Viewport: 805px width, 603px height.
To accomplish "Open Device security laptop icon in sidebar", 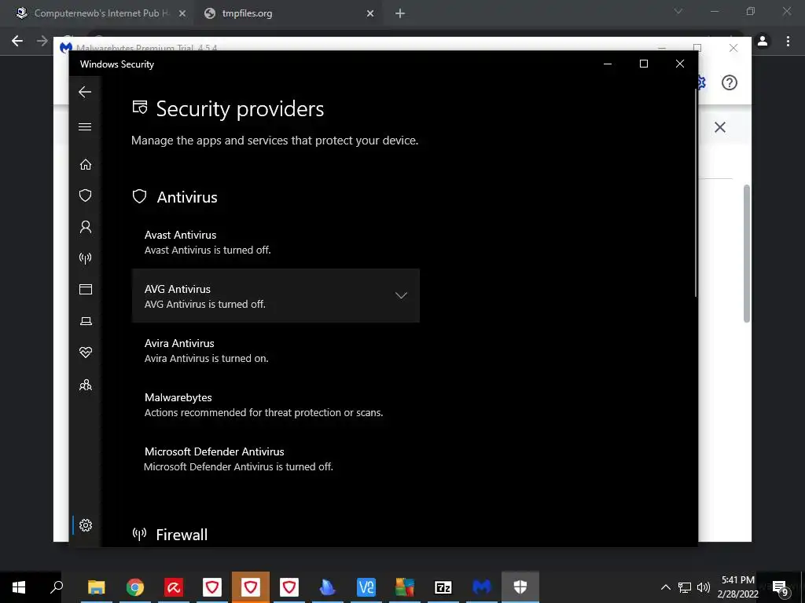I will click(85, 321).
